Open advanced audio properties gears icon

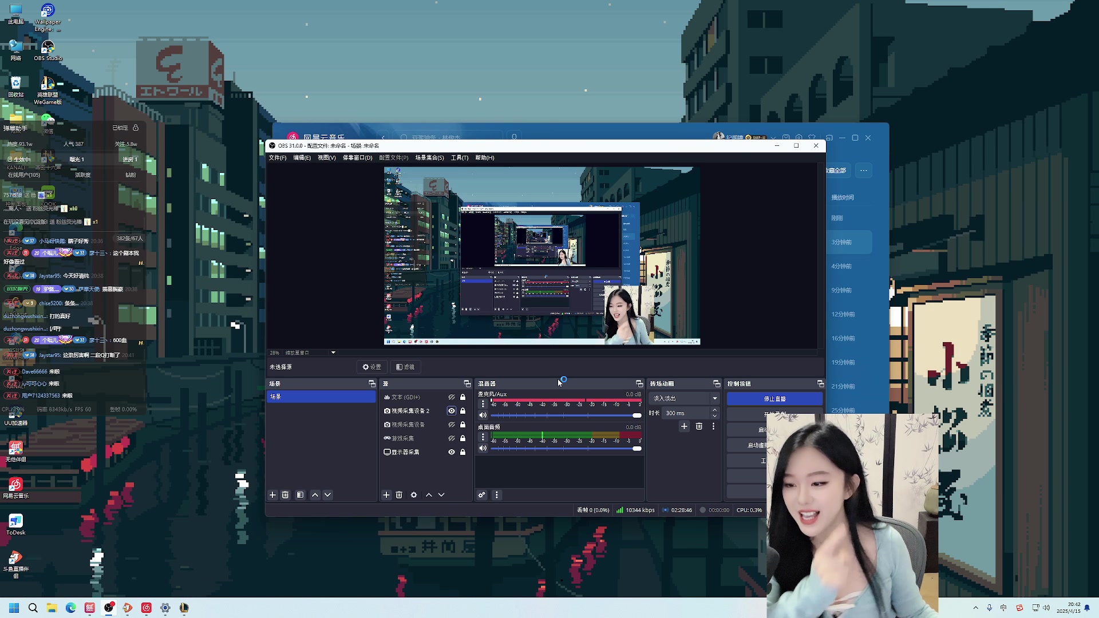click(x=482, y=495)
